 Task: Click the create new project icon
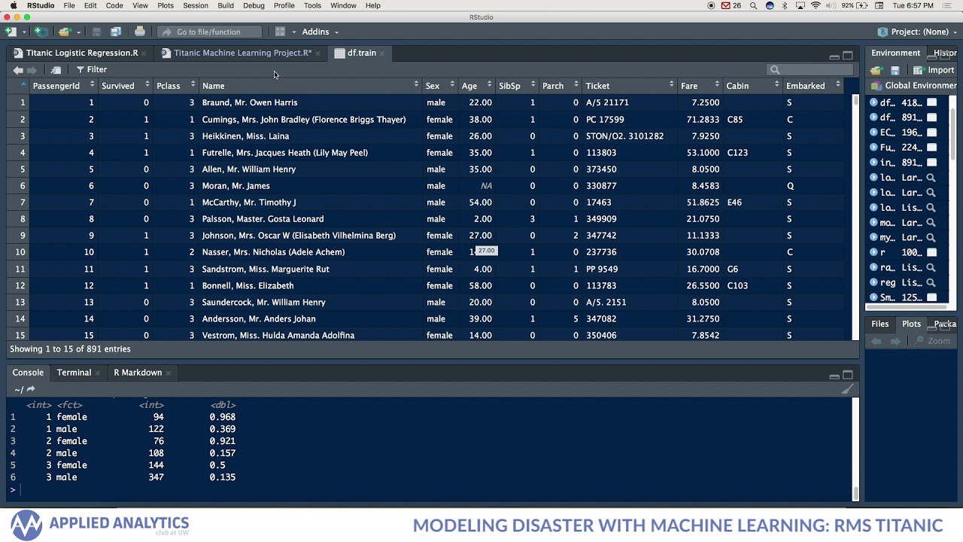41,32
